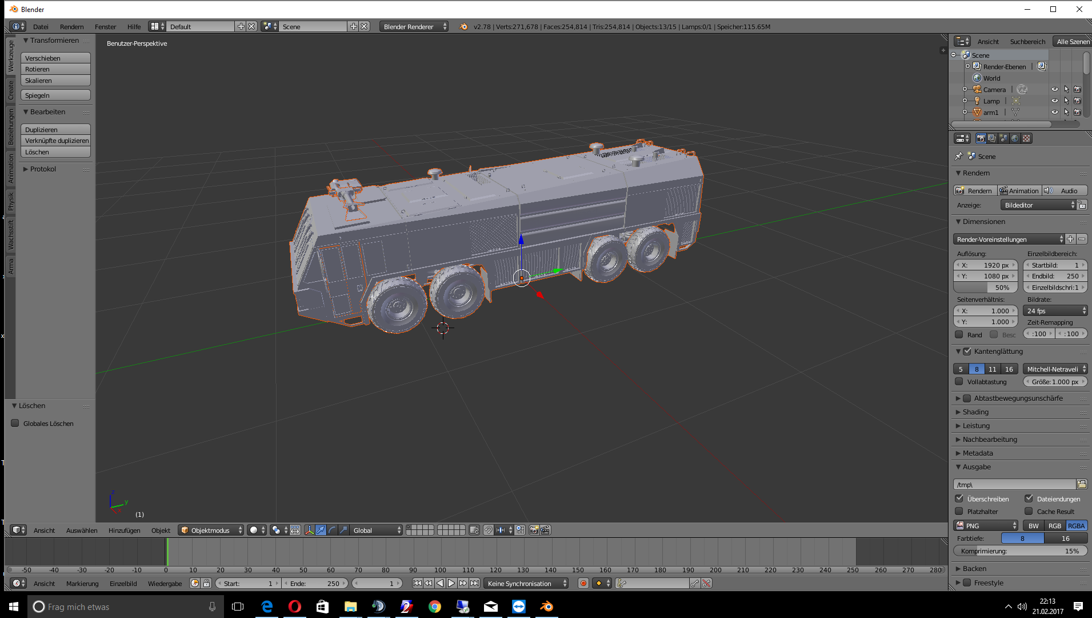The height and width of the screenshot is (618, 1092).
Task: Open the Hinzufügen menu in the viewport header
Action: [125, 531]
